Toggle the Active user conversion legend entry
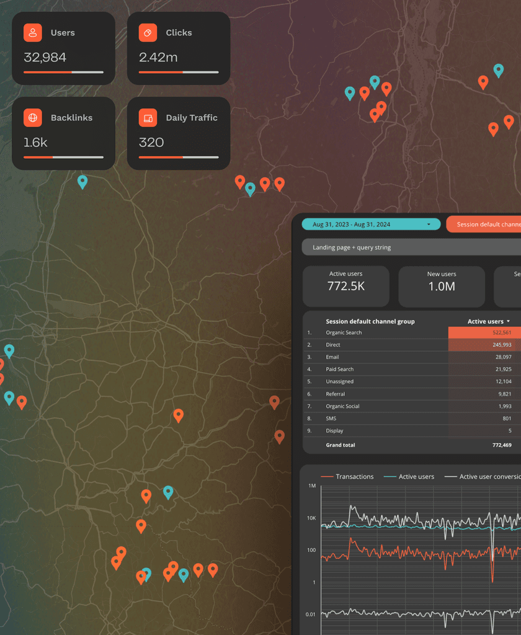This screenshot has width=521, height=635. pos(483,477)
